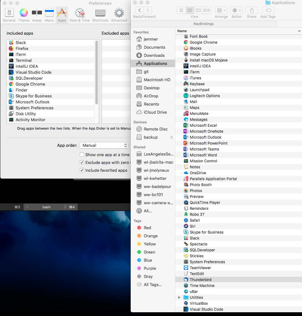Viewport: 302px width, 316px height.
Task: Filter by the Green tag
Action: 153,252
